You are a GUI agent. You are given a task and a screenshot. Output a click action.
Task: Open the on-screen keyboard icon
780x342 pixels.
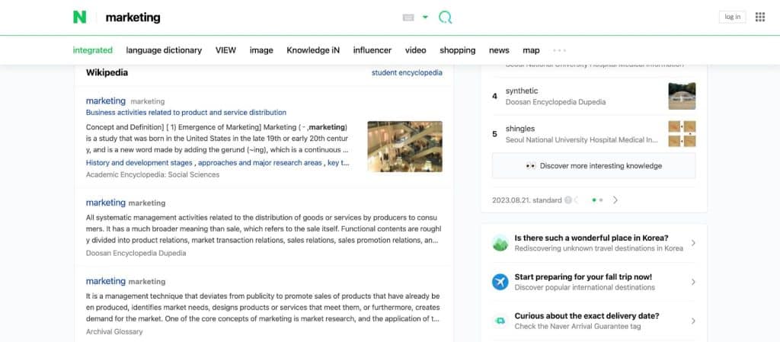click(408, 18)
